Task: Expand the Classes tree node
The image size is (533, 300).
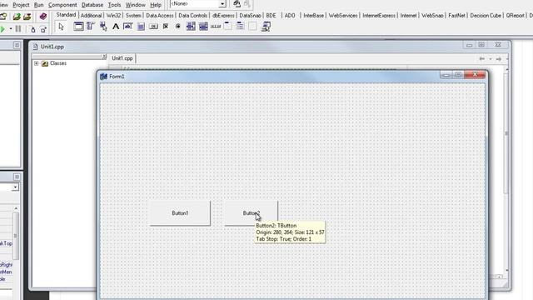Action: [37, 63]
